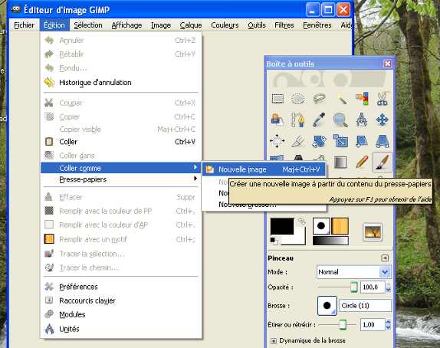
Task: Select the Pencil tool
Action: pos(362,162)
